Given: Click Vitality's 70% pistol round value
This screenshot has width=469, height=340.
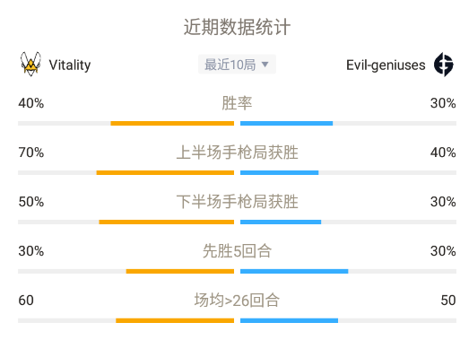Looking at the screenshot, I should pos(31,153).
